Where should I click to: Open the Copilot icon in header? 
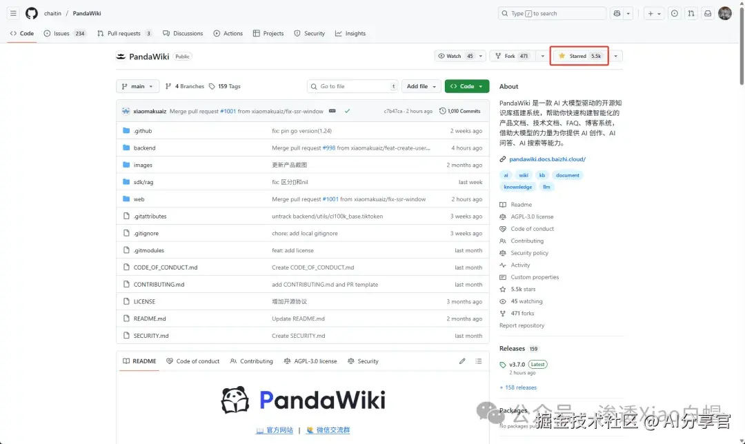pyautogui.click(x=617, y=13)
